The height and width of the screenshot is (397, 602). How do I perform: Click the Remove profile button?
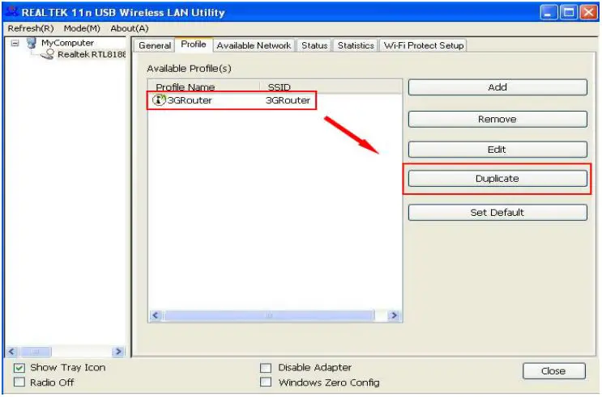pos(497,119)
